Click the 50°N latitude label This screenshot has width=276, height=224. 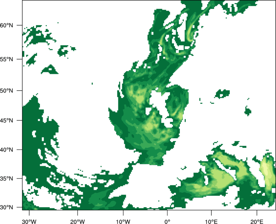[7, 91]
